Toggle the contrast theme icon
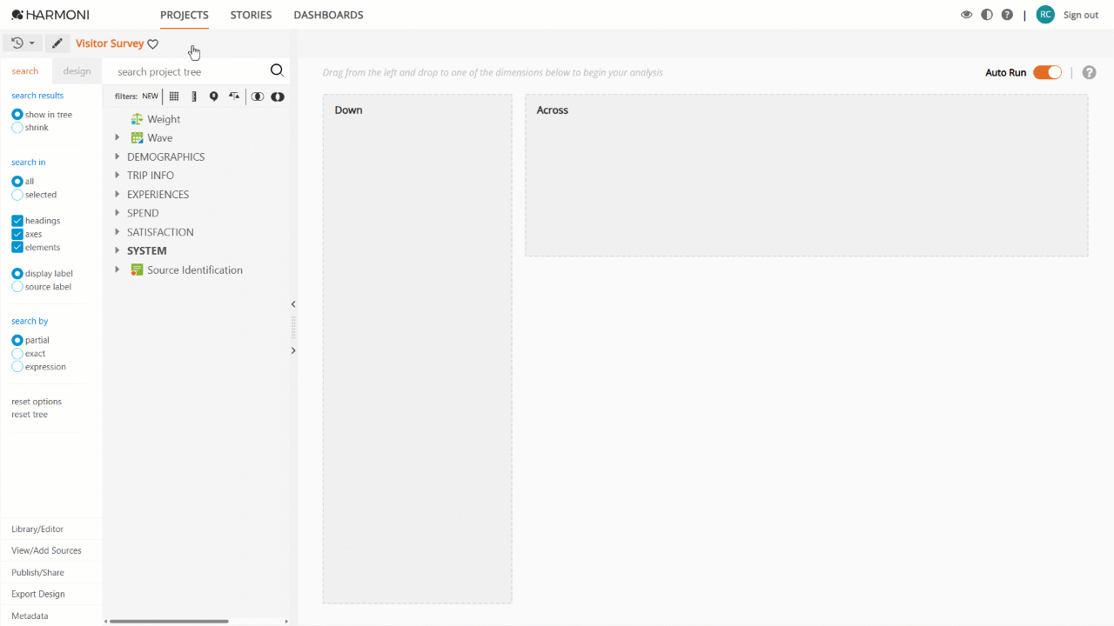 (x=987, y=15)
